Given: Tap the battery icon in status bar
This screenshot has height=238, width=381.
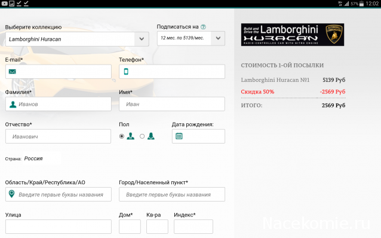Looking at the screenshot, I should click(x=361, y=4).
